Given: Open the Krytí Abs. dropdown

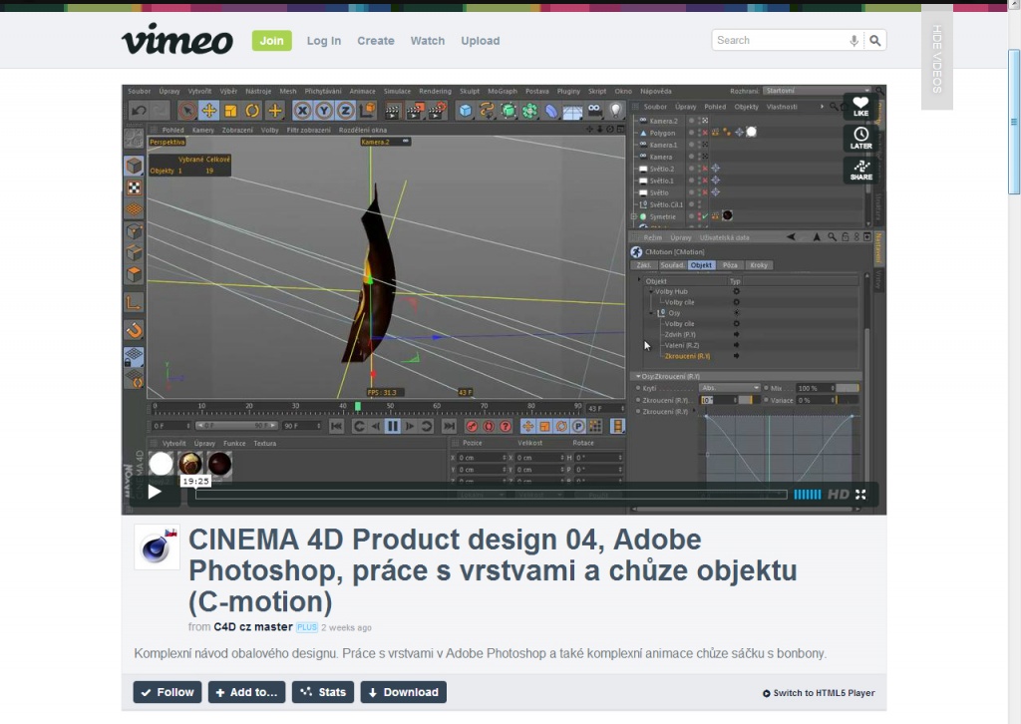Looking at the screenshot, I should [x=729, y=388].
